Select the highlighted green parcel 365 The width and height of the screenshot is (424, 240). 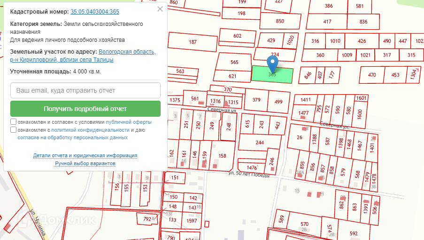tap(272, 74)
